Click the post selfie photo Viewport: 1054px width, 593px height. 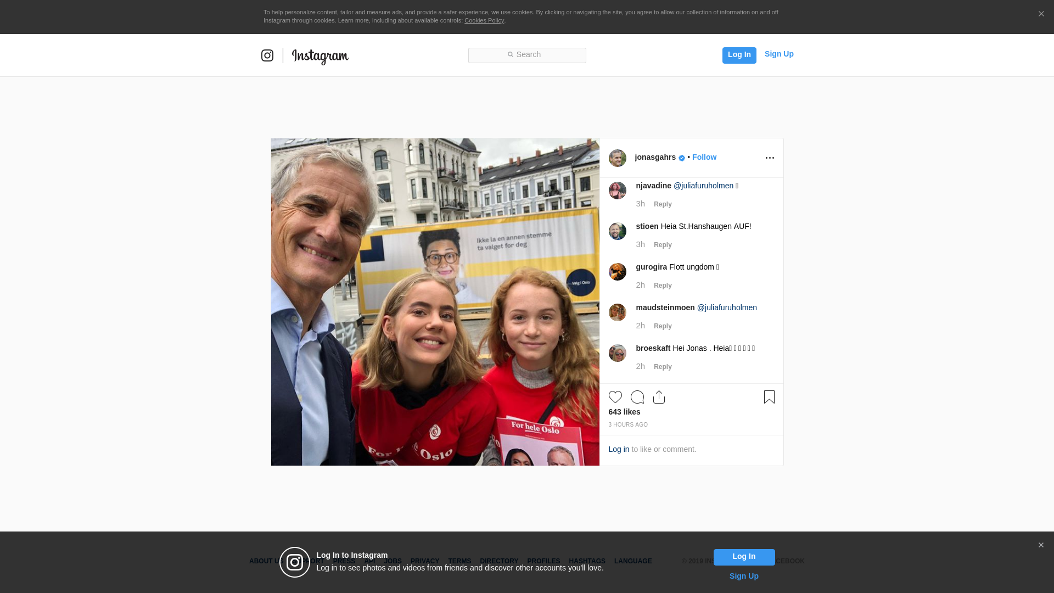435,302
